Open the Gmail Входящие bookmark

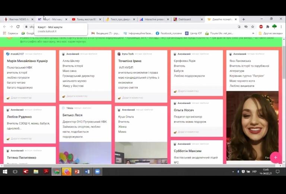[105, 33]
